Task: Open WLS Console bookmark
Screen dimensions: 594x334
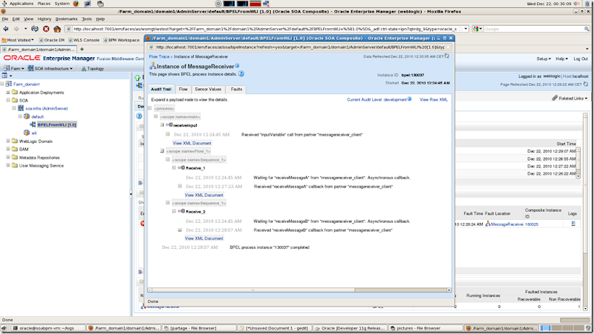Action: click(x=84, y=40)
